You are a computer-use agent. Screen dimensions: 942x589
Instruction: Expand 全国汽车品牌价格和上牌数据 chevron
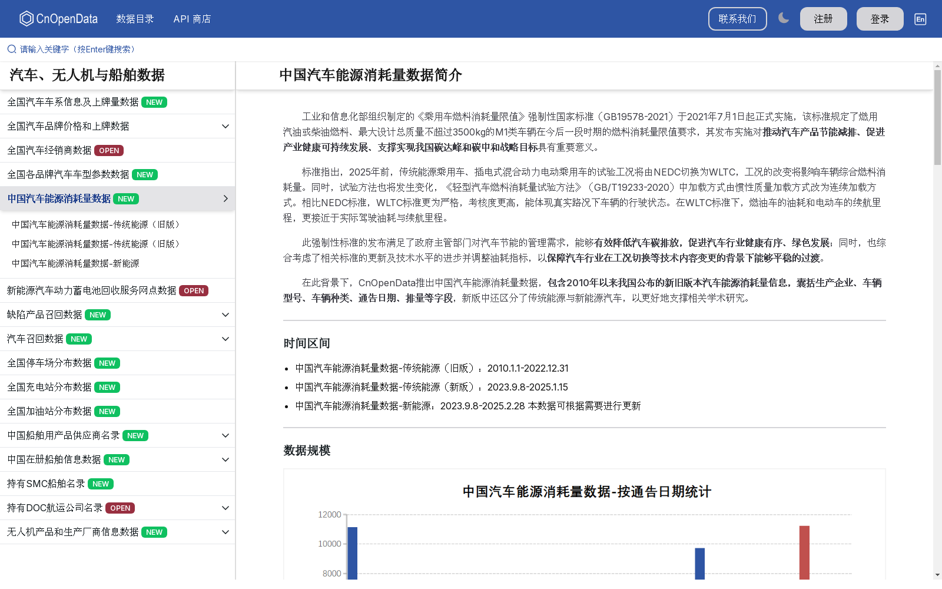click(x=225, y=126)
